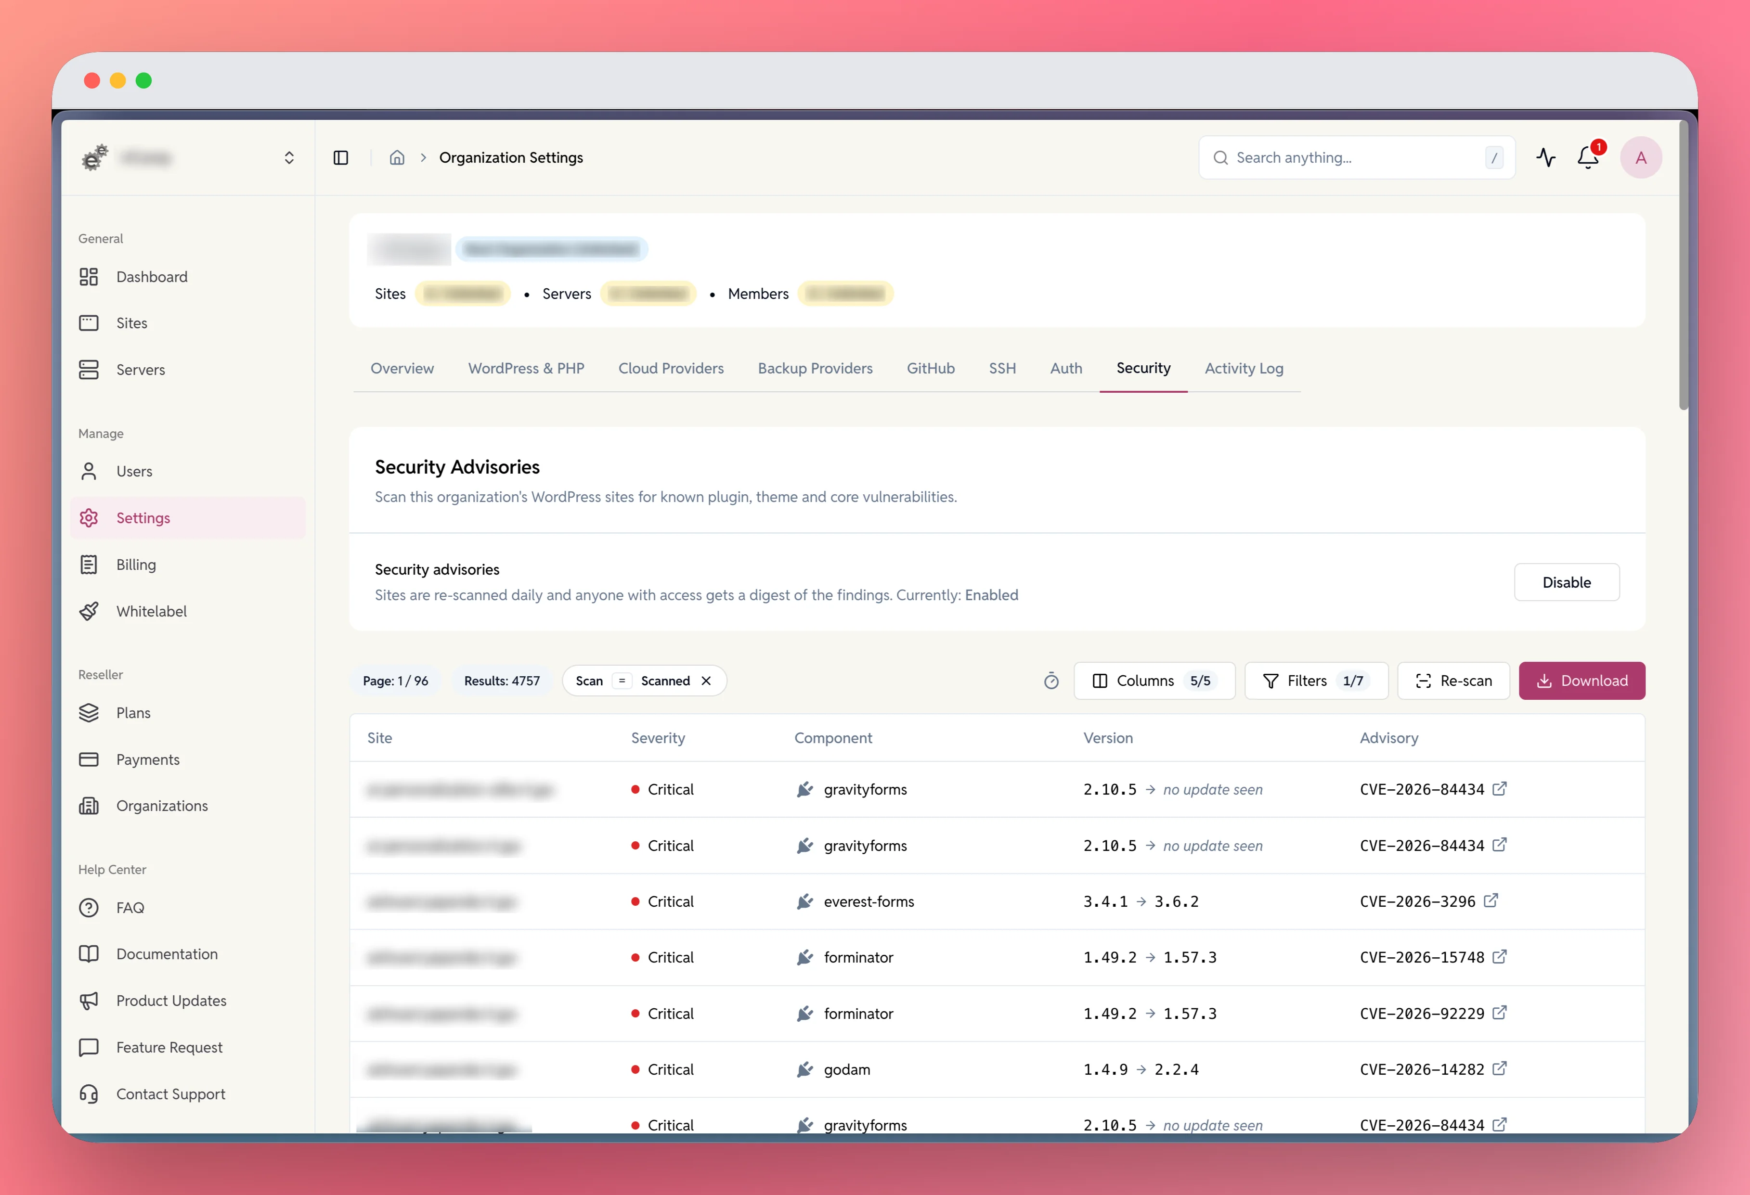
Task: Focus the Search anything field
Action: pyautogui.click(x=1357, y=157)
